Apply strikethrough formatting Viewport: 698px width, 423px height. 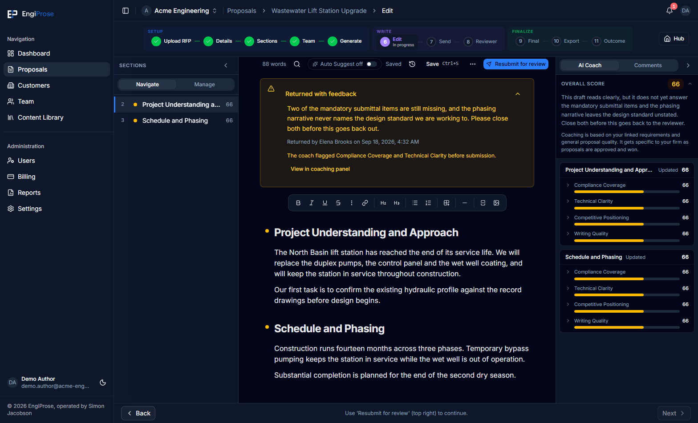[x=338, y=203]
